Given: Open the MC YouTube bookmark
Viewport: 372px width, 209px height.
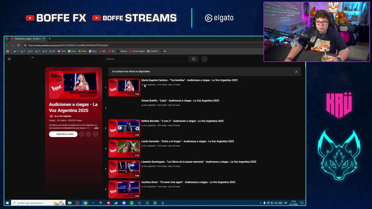Looking at the screenshot, I should 103,51.
